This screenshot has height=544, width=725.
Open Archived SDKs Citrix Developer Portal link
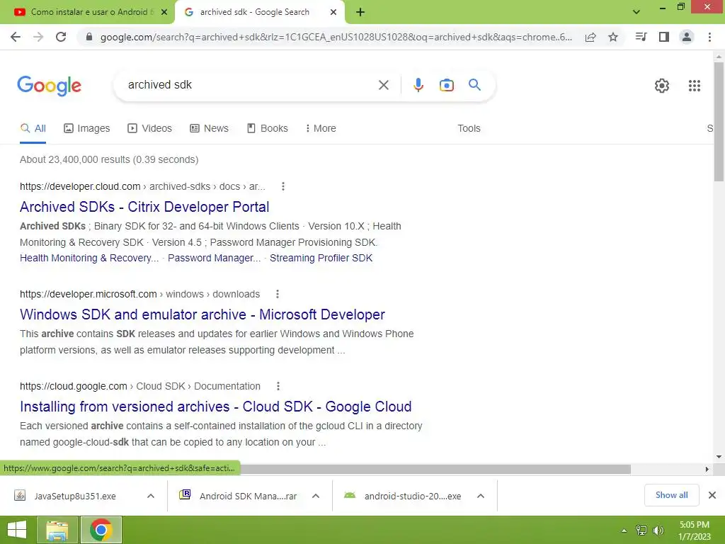tap(144, 207)
